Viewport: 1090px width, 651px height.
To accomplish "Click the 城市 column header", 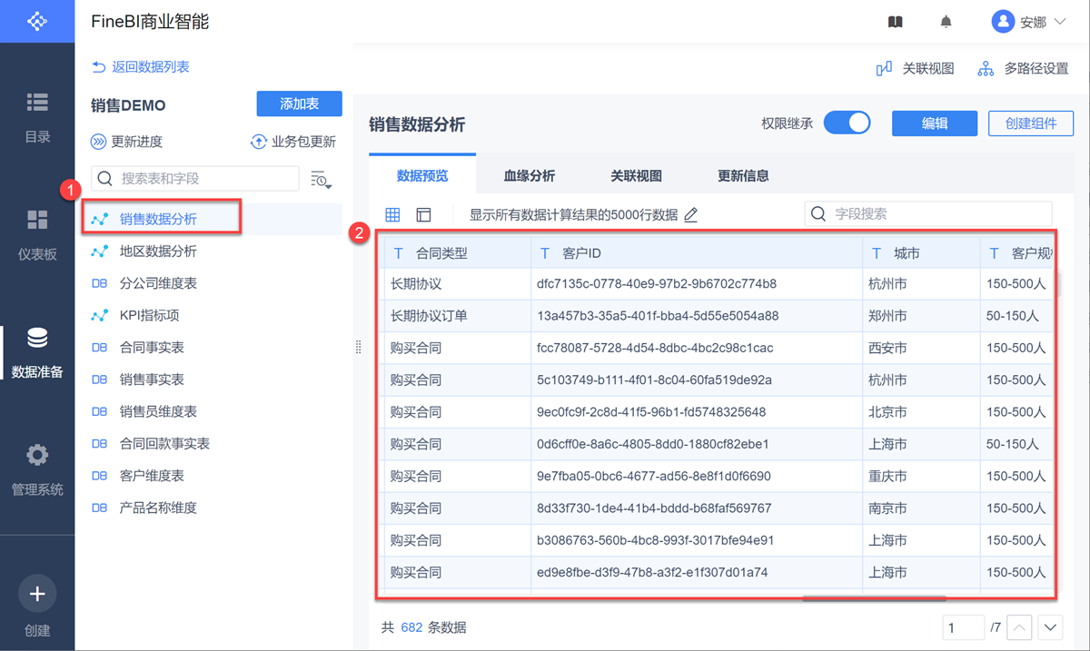I will (x=922, y=253).
